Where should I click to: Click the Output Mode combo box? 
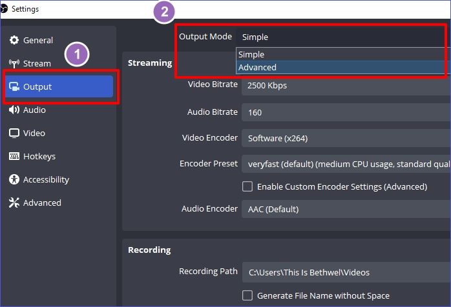click(x=344, y=37)
